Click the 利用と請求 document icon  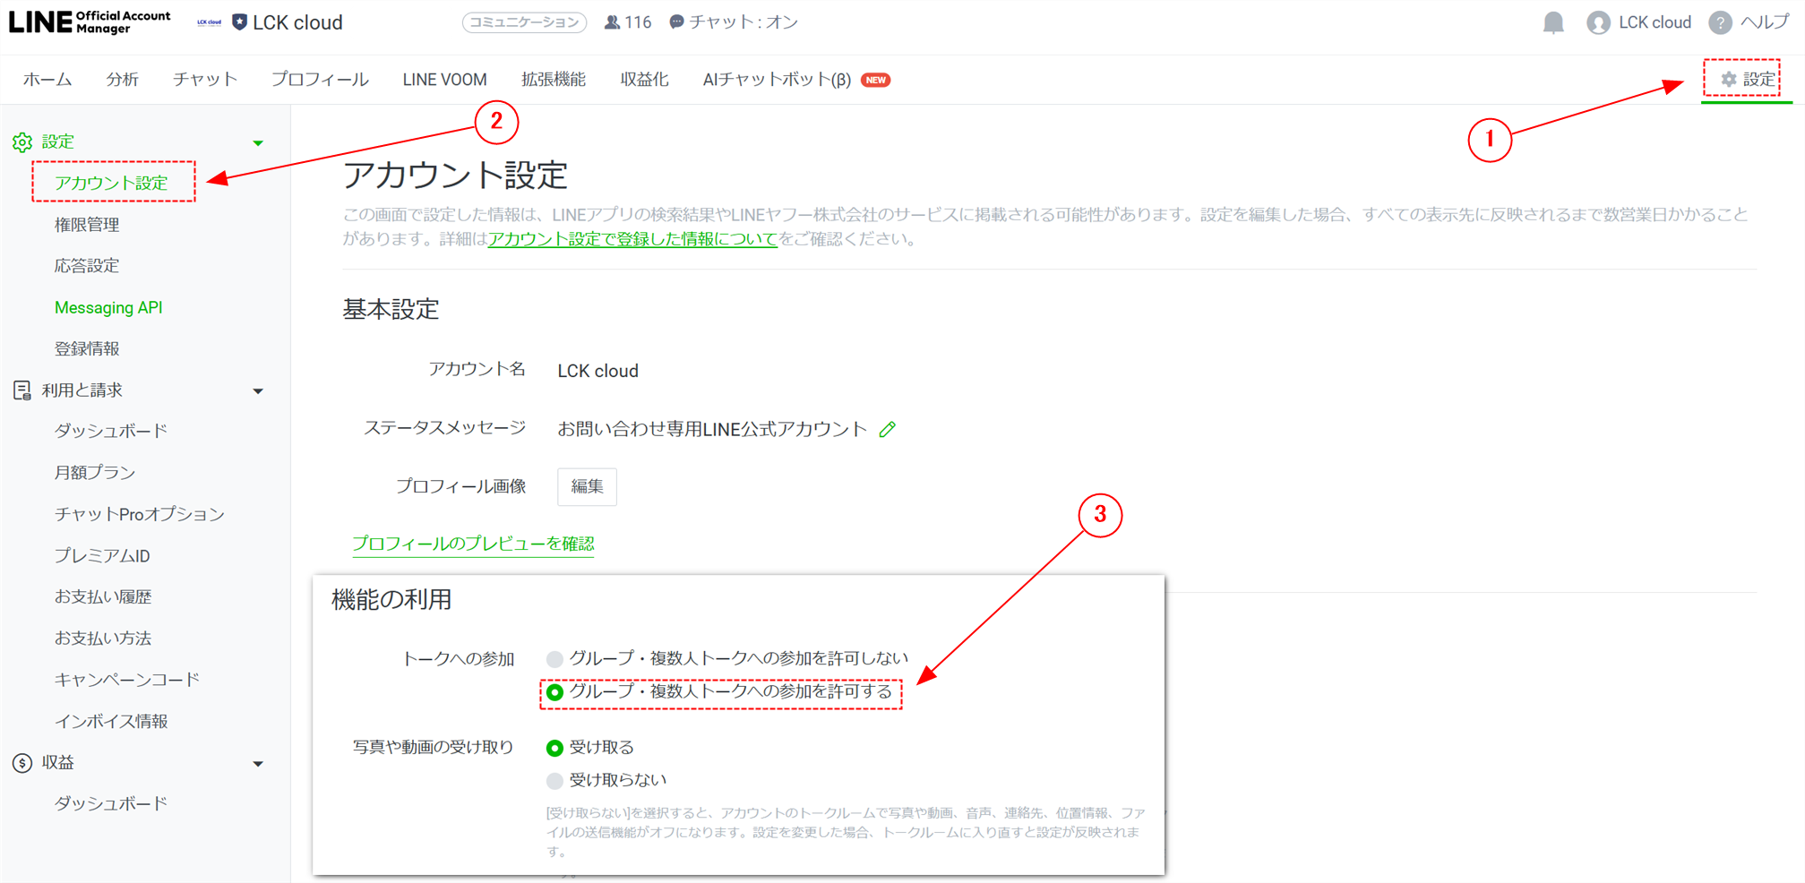click(22, 390)
